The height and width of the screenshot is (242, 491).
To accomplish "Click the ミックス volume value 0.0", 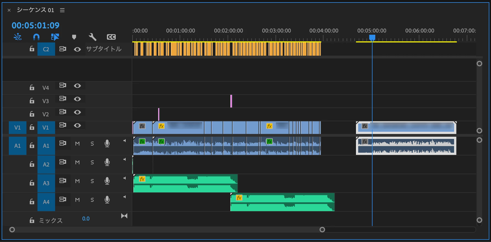I will click(86, 219).
